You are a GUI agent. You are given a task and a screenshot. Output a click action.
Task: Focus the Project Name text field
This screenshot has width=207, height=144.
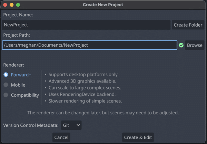(86, 25)
